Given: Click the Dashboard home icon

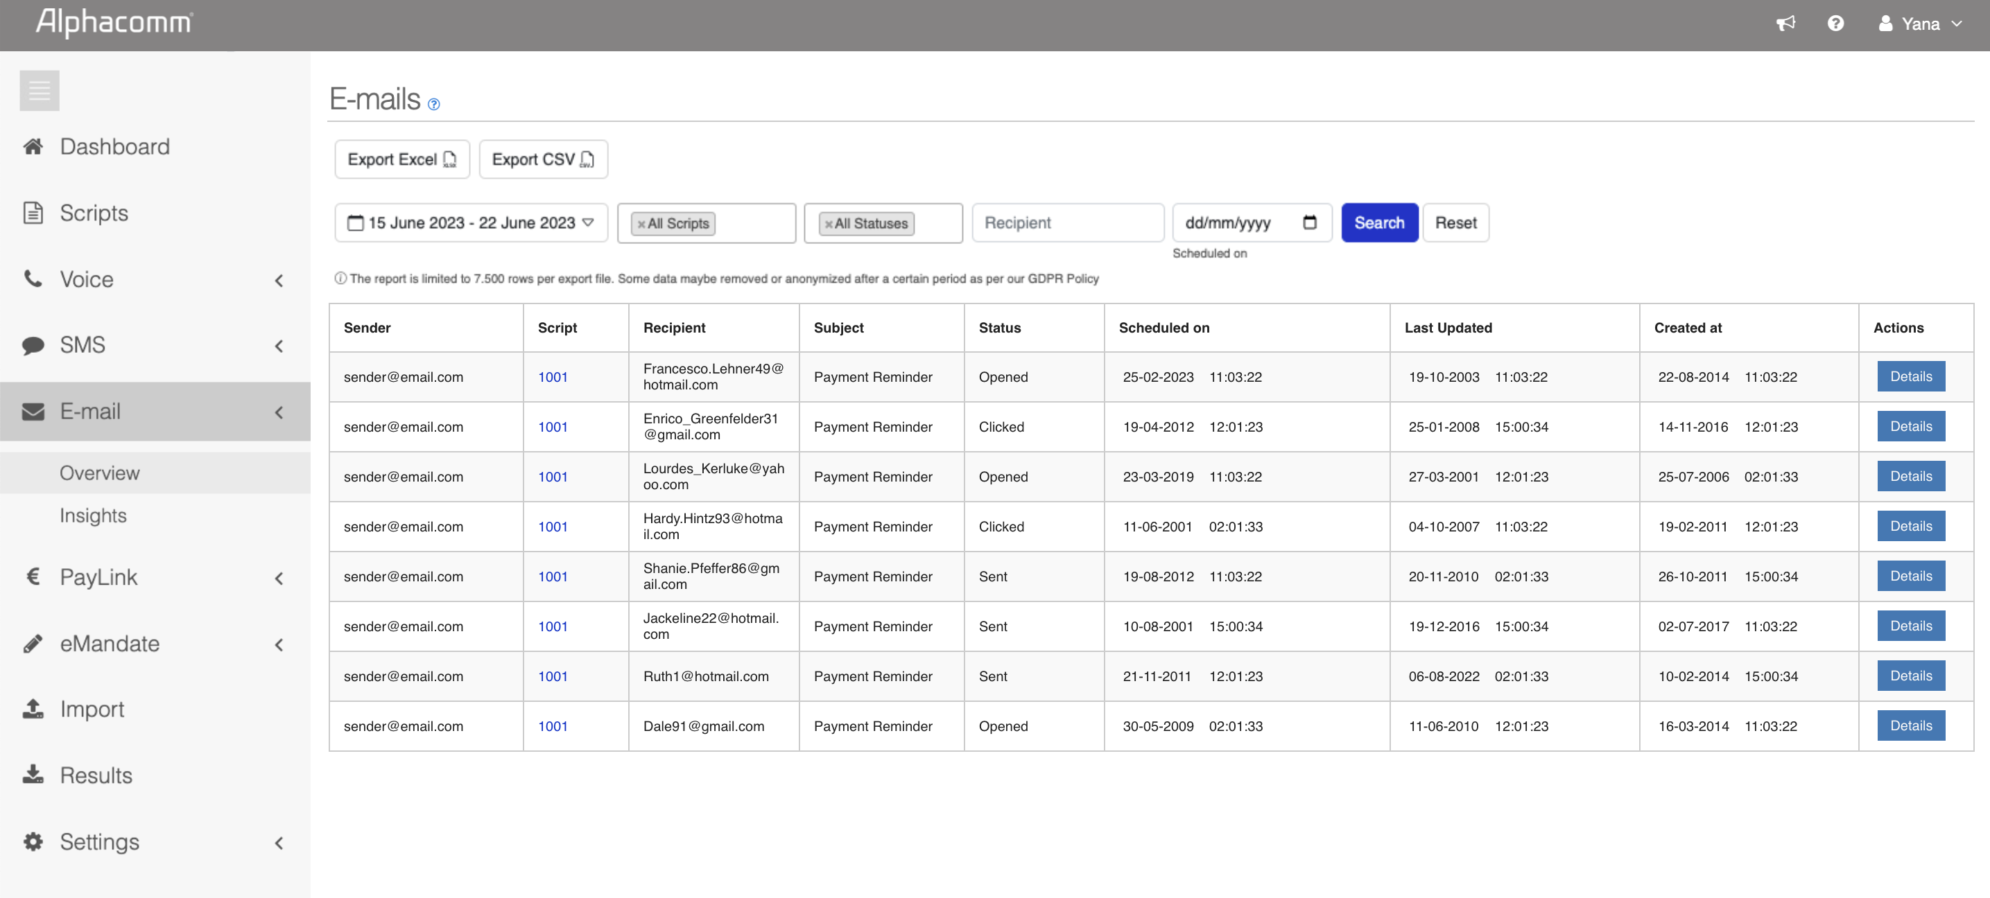Looking at the screenshot, I should tap(33, 147).
